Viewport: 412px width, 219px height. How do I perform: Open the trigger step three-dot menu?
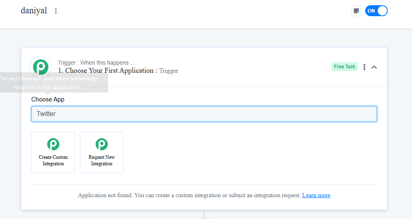coord(364,67)
